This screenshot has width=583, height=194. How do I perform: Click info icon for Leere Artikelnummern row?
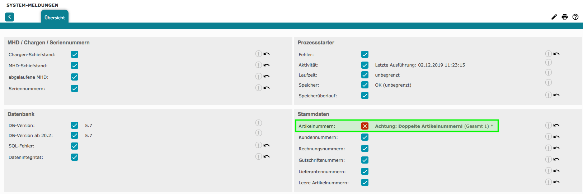tap(548, 182)
